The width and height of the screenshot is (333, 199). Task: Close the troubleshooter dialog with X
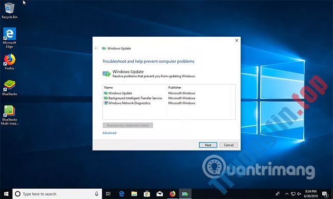[x=237, y=40]
